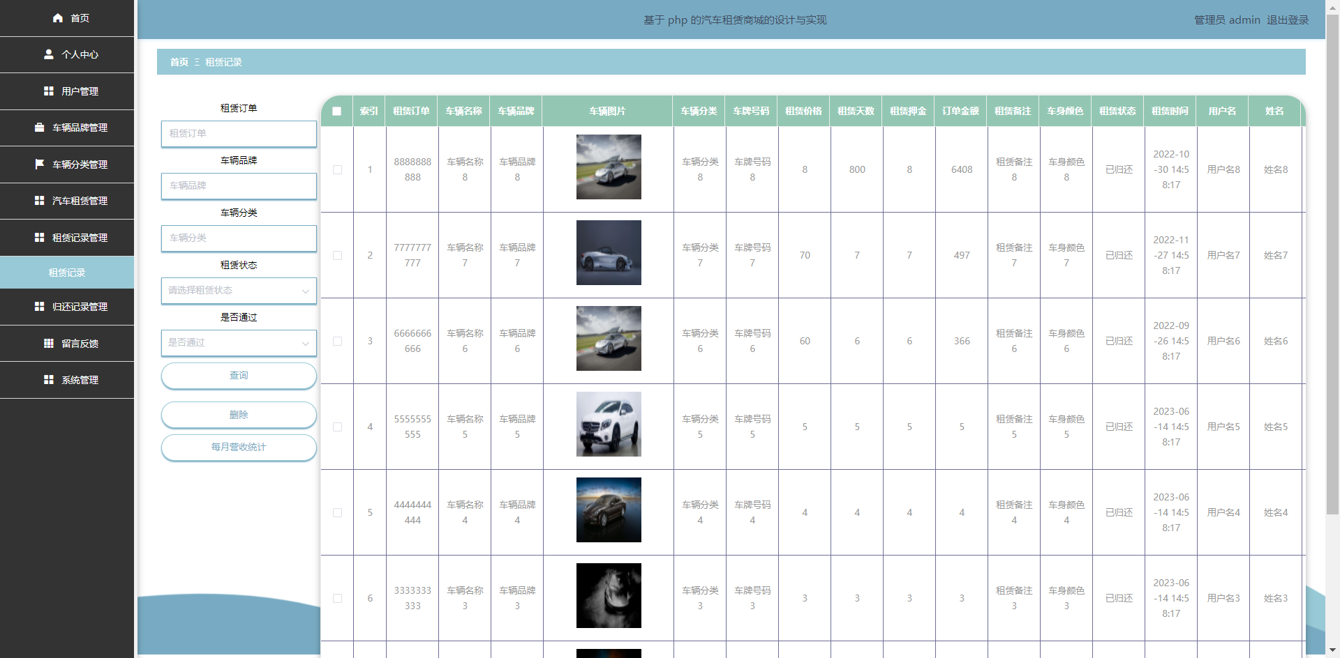Check the checkbox for row 1

coord(337,169)
